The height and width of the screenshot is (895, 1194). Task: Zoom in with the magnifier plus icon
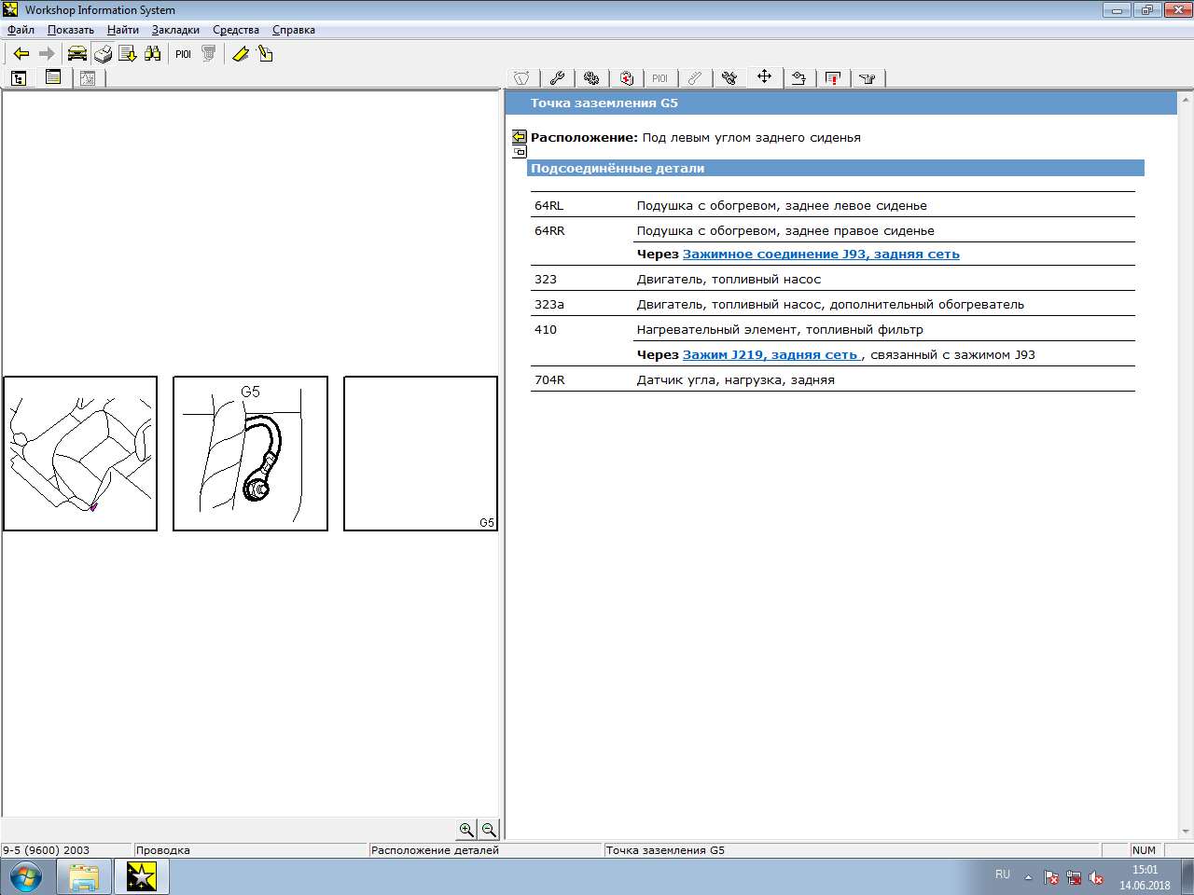[x=466, y=830]
